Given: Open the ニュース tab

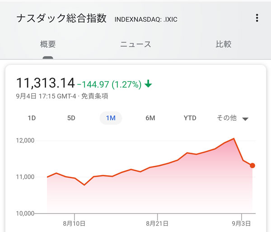Looking at the screenshot, I should [x=135, y=44].
